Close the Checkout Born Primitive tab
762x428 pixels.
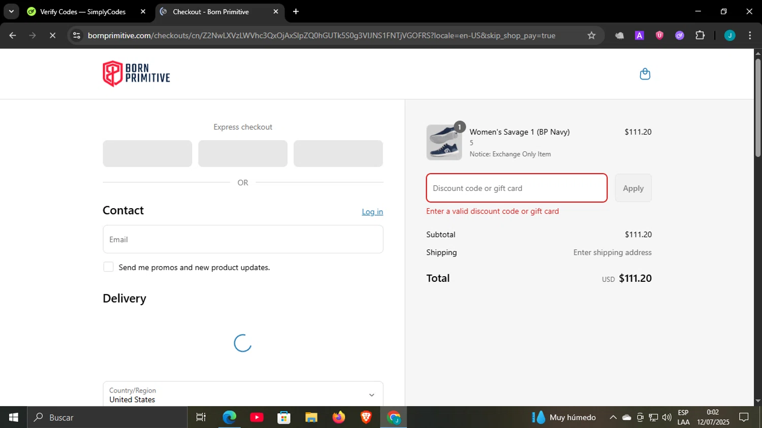[276, 12]
